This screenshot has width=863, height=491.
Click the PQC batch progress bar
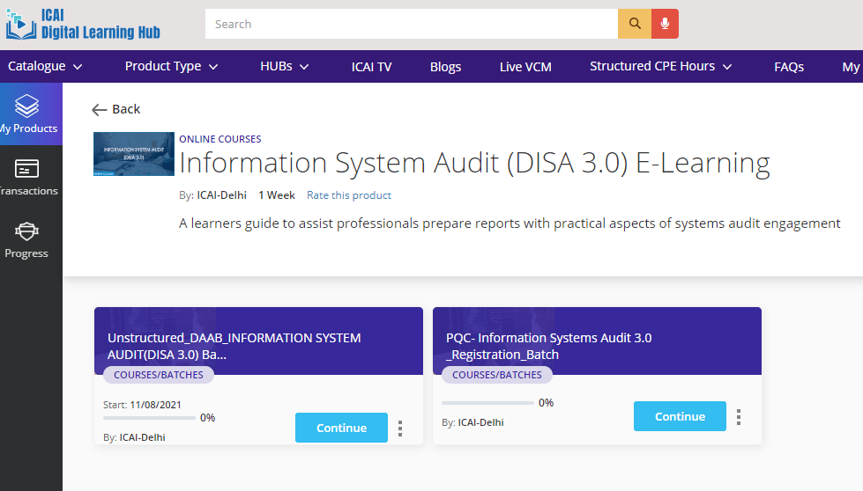487,403
